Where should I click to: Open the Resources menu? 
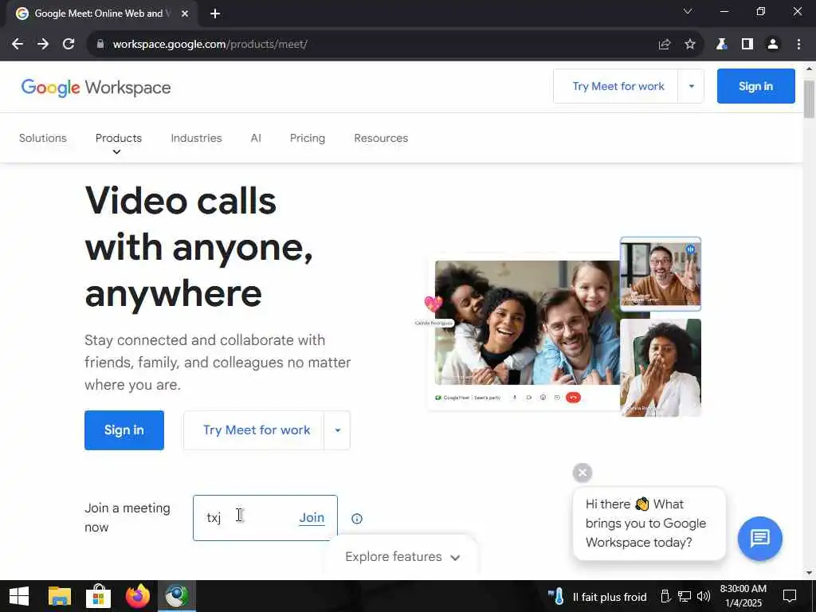[x=381, y=138]
